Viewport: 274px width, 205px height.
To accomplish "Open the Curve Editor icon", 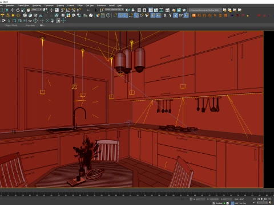I will [156, 10].
